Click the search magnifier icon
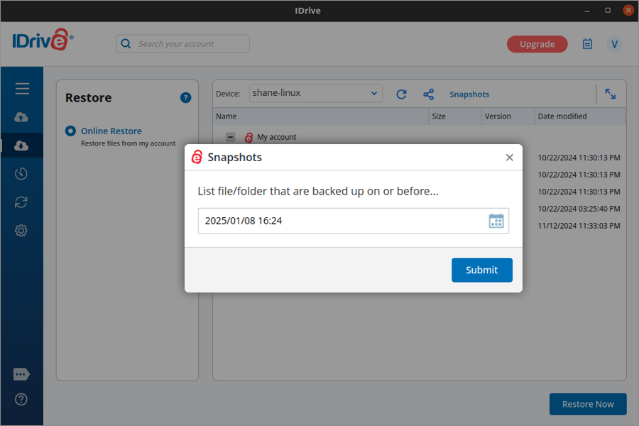This screenshot has width=639, height=426. tap(126, 44)
